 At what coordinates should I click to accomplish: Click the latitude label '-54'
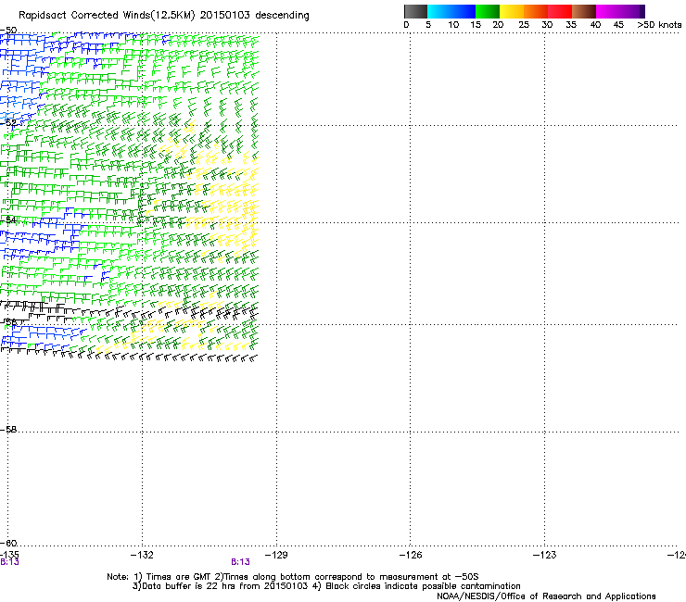click(x=8, y=219)
